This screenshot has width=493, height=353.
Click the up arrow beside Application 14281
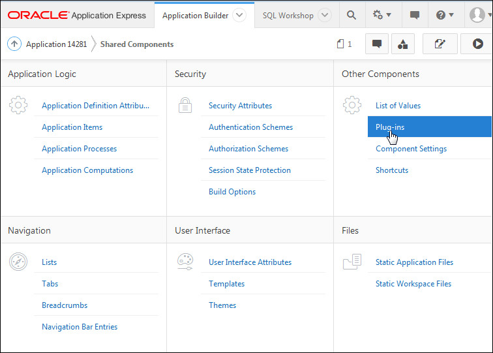(x=14, y=44)
